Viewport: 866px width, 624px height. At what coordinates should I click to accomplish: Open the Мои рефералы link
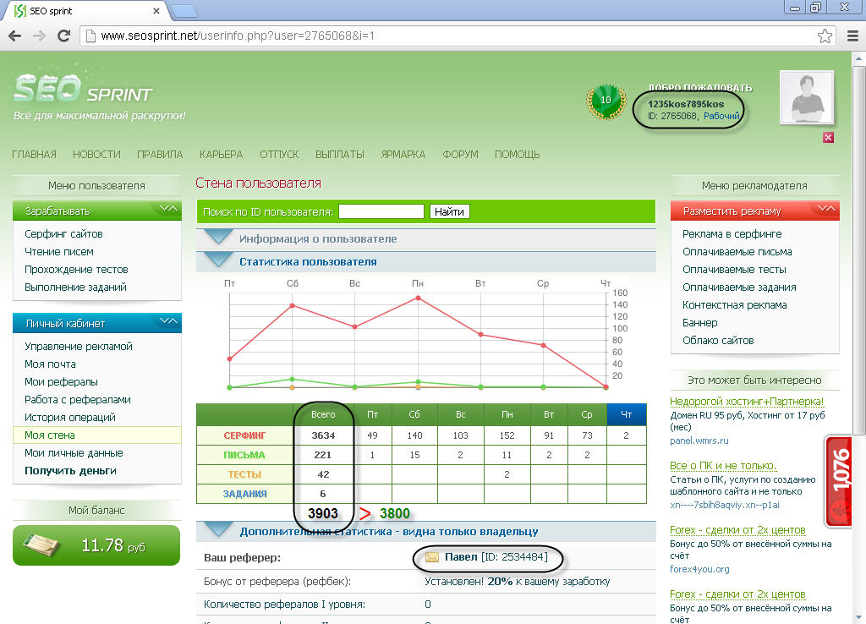(61, 381)
